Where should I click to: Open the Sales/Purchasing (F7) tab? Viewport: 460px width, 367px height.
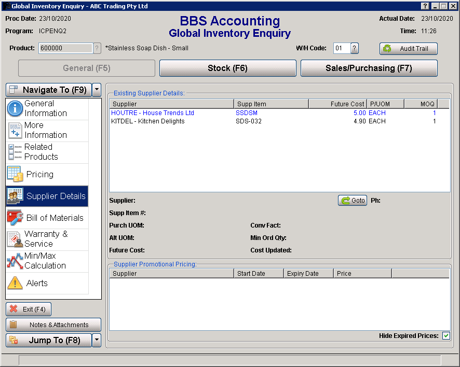coord(369,68)
